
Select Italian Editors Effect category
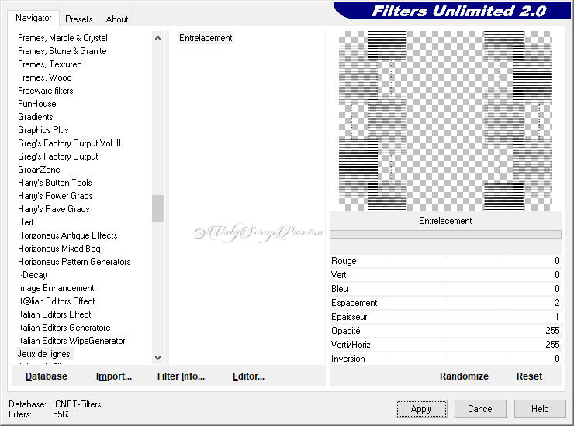54,314
